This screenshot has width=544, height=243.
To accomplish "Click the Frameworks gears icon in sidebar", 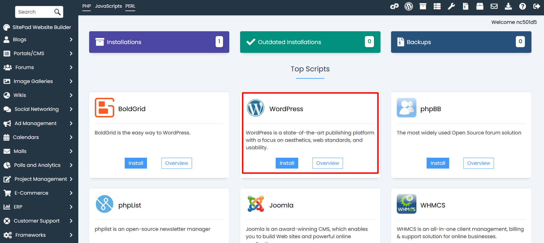I will coord(8,235).
